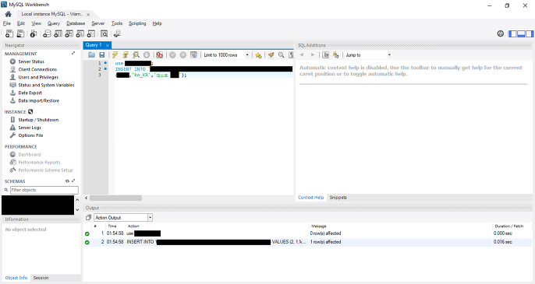Switch to the Session tab
The width and height of the screenshot is (535, 284).
click(x=41, y=278)
